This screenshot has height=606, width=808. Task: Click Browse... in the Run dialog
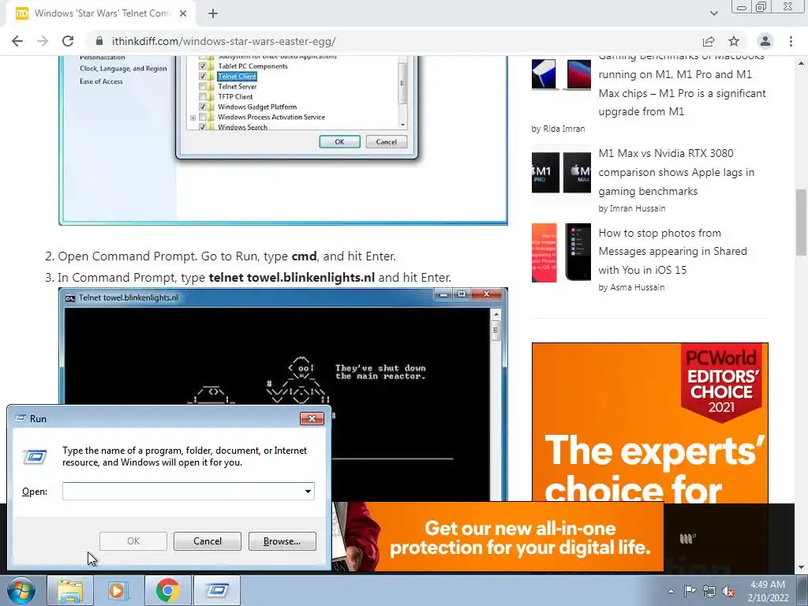tap(282, 541)
